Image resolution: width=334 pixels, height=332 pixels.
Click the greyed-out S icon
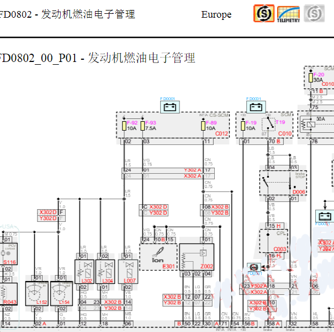click(314, 13)
